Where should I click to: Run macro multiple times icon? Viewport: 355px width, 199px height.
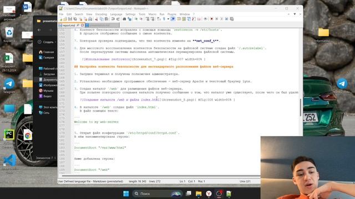(227, 19)
